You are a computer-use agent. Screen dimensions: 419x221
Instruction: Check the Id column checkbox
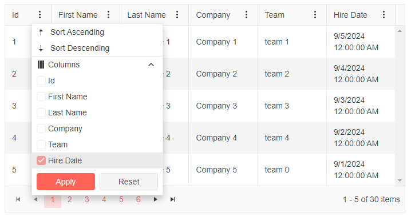41,81
